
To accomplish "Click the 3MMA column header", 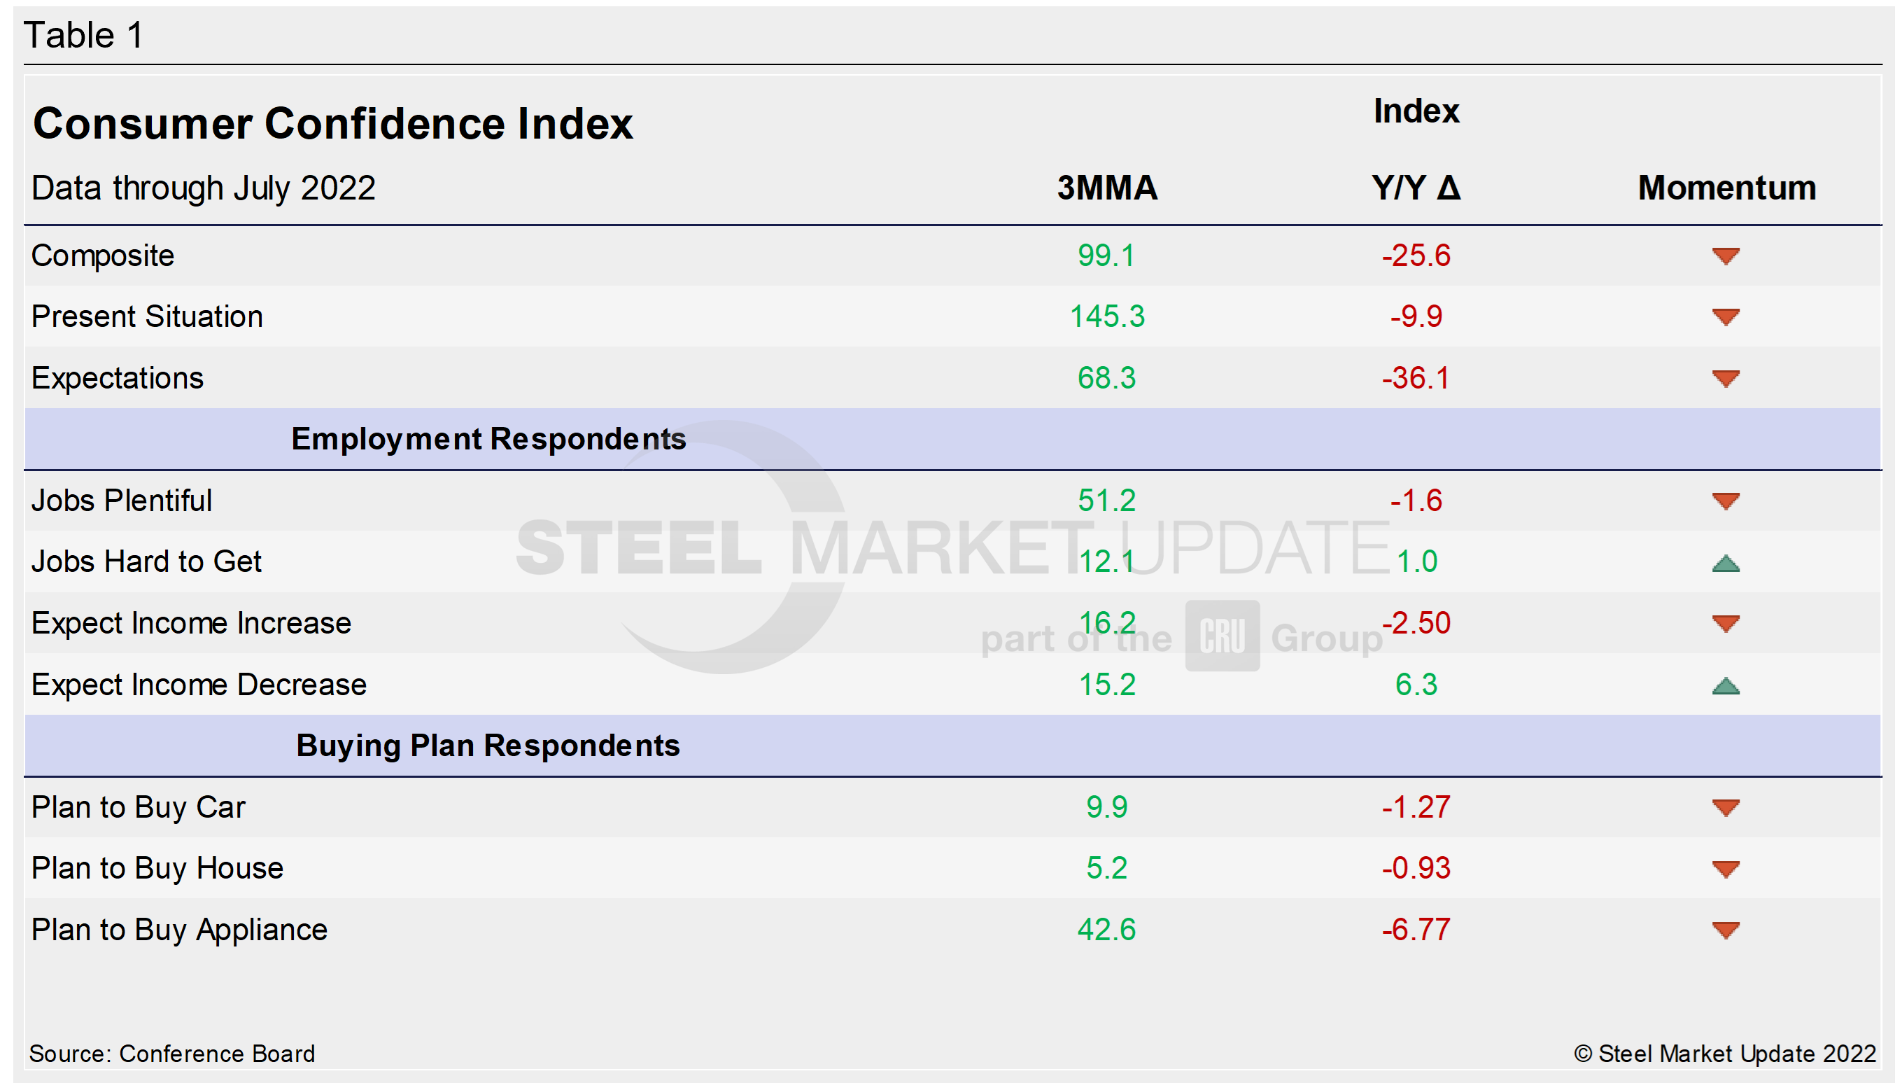I will [x=1107, y=188].
